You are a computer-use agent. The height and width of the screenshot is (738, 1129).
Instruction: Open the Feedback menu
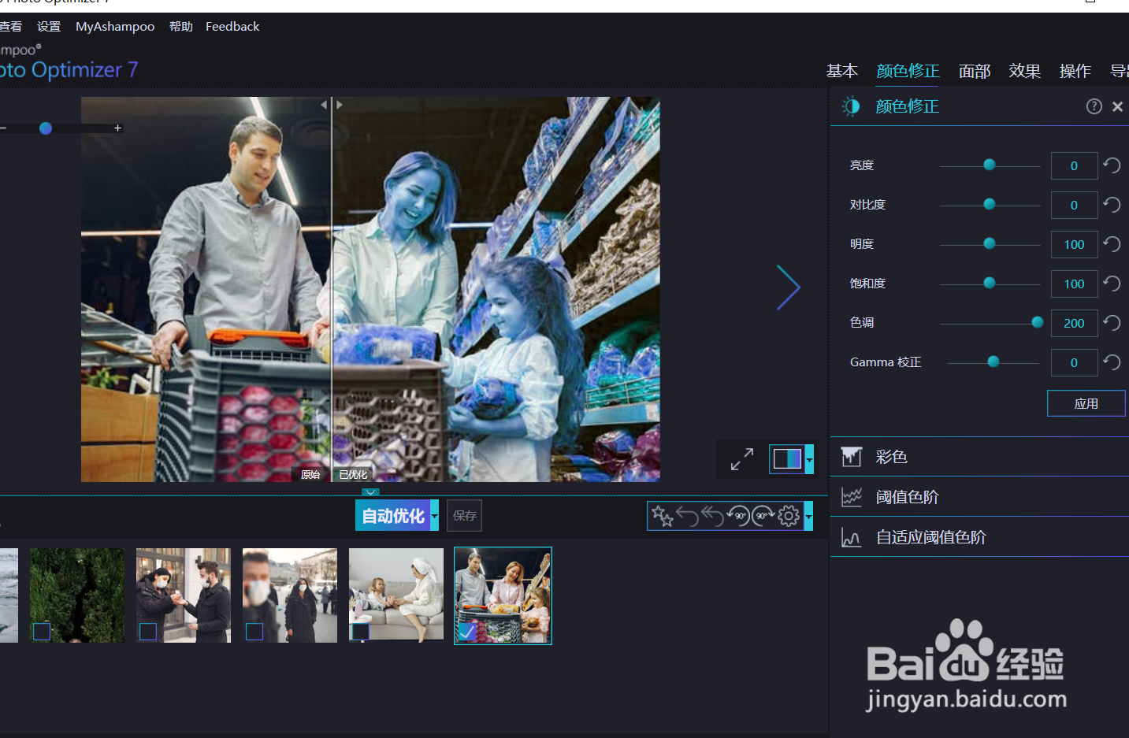coord(232,26)
